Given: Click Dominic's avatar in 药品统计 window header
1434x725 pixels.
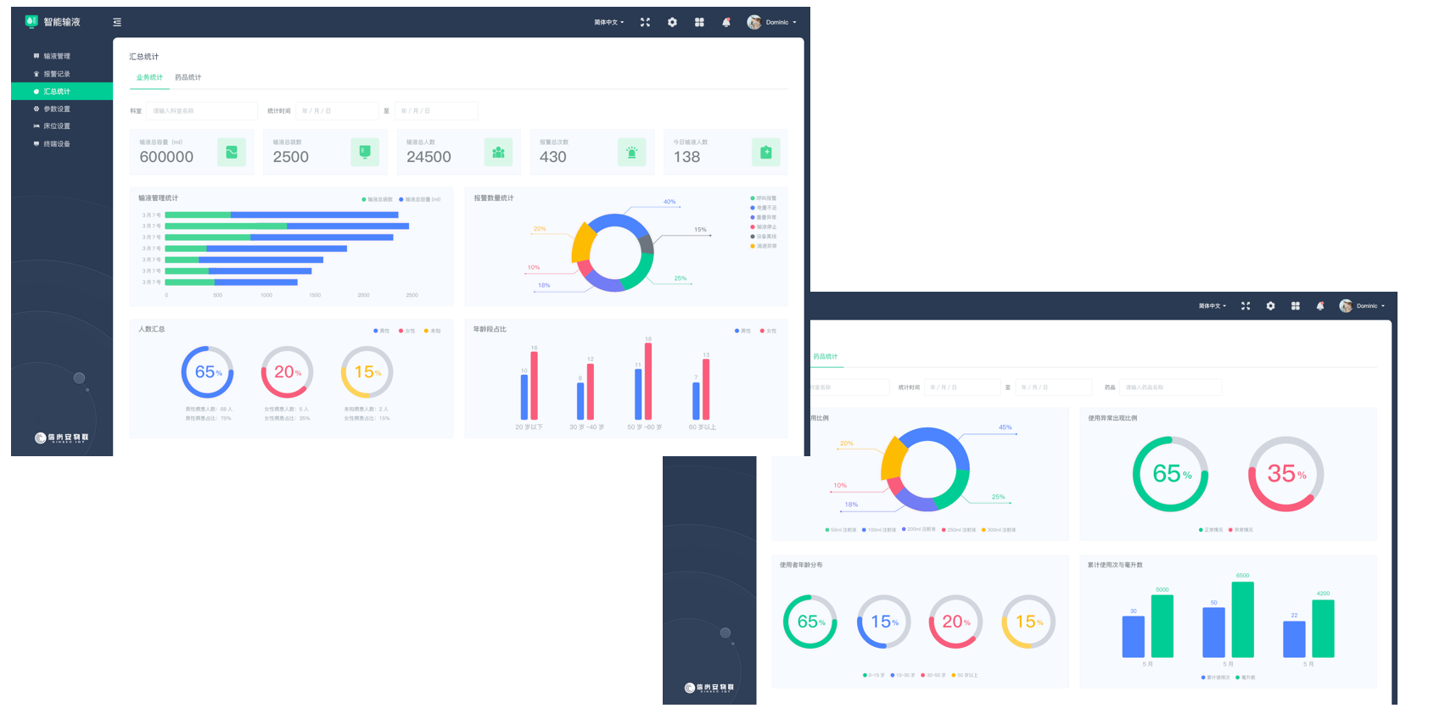Looking at the screenshot, I should point(1346,305).
